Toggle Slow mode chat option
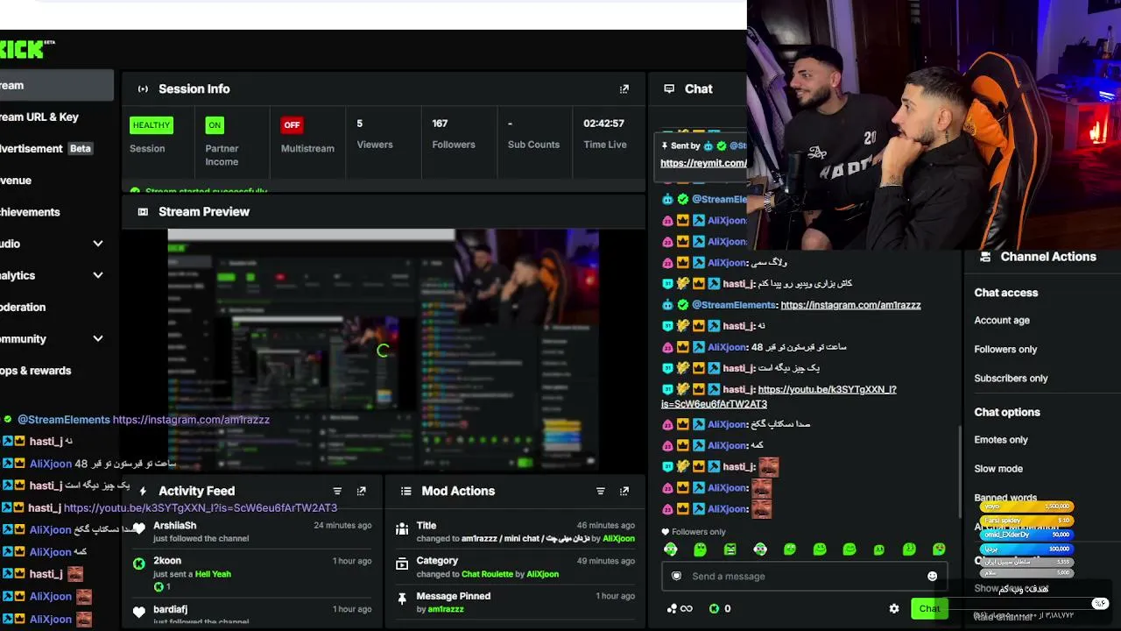This screenshot has height=631, width=1121. [998, 468]
